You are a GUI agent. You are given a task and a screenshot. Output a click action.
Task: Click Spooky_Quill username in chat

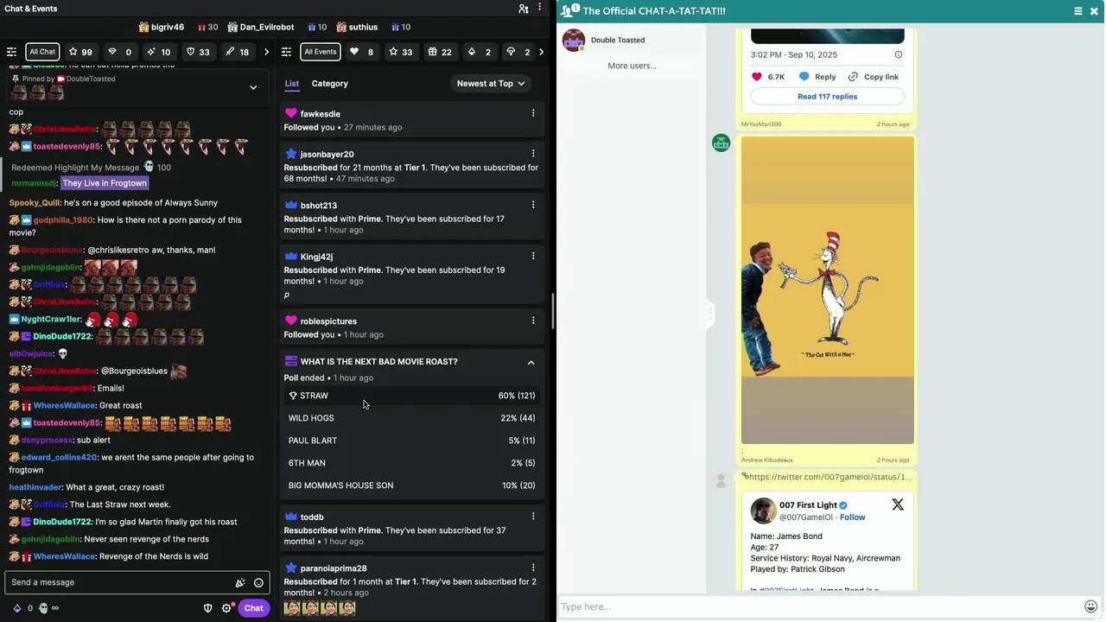35,203
